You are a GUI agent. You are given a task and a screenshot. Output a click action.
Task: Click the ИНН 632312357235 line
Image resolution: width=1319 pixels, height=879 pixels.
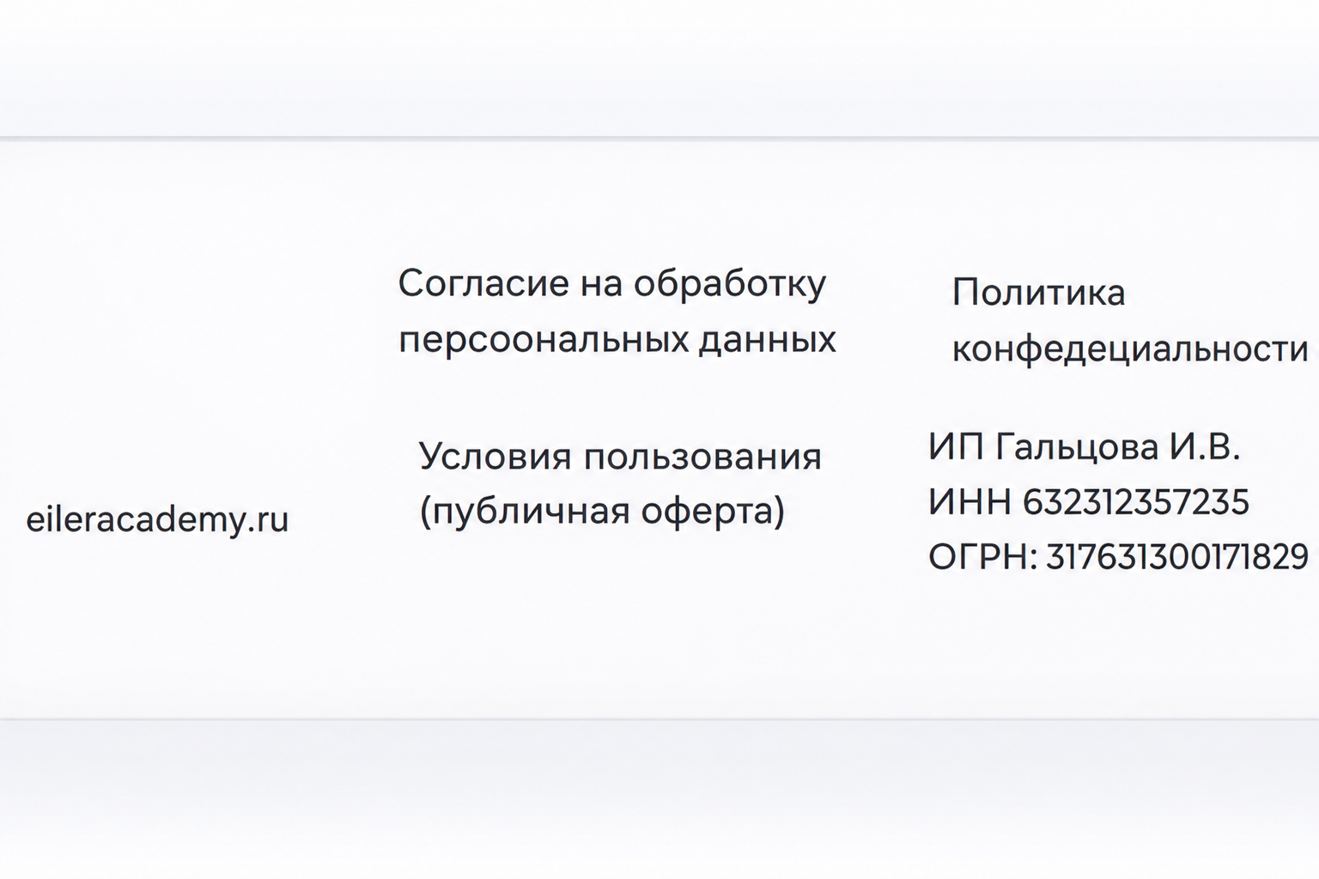pyautogui.click(x=1089, y=501)
